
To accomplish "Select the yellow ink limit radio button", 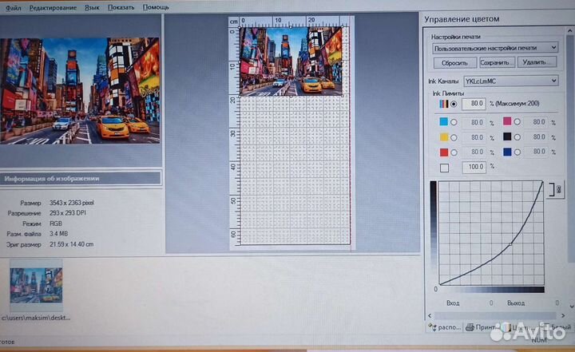I will [454, 137].
